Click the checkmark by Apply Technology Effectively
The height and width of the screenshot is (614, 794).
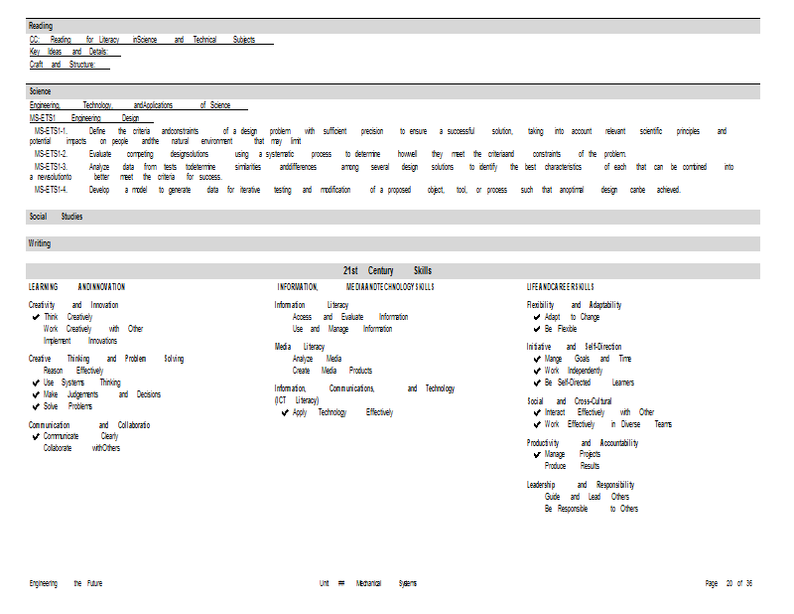285,412
